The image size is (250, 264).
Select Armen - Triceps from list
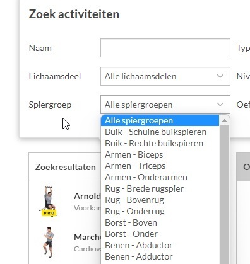(160, 166)
